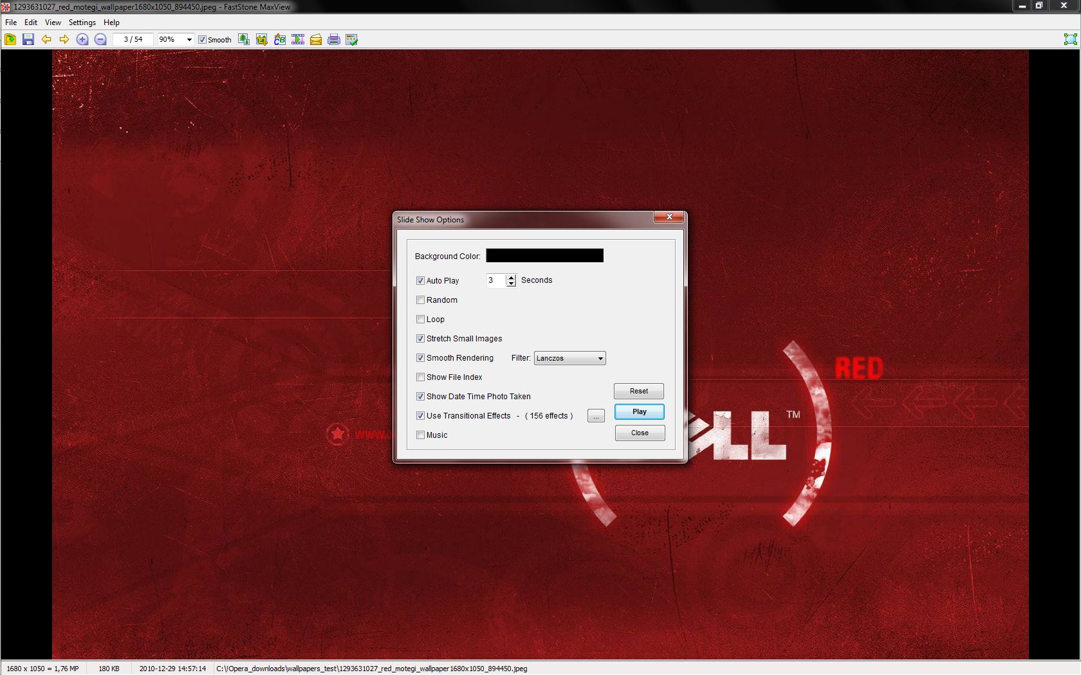Click the Slide Show Options dialog title

[x=430, y=220]
